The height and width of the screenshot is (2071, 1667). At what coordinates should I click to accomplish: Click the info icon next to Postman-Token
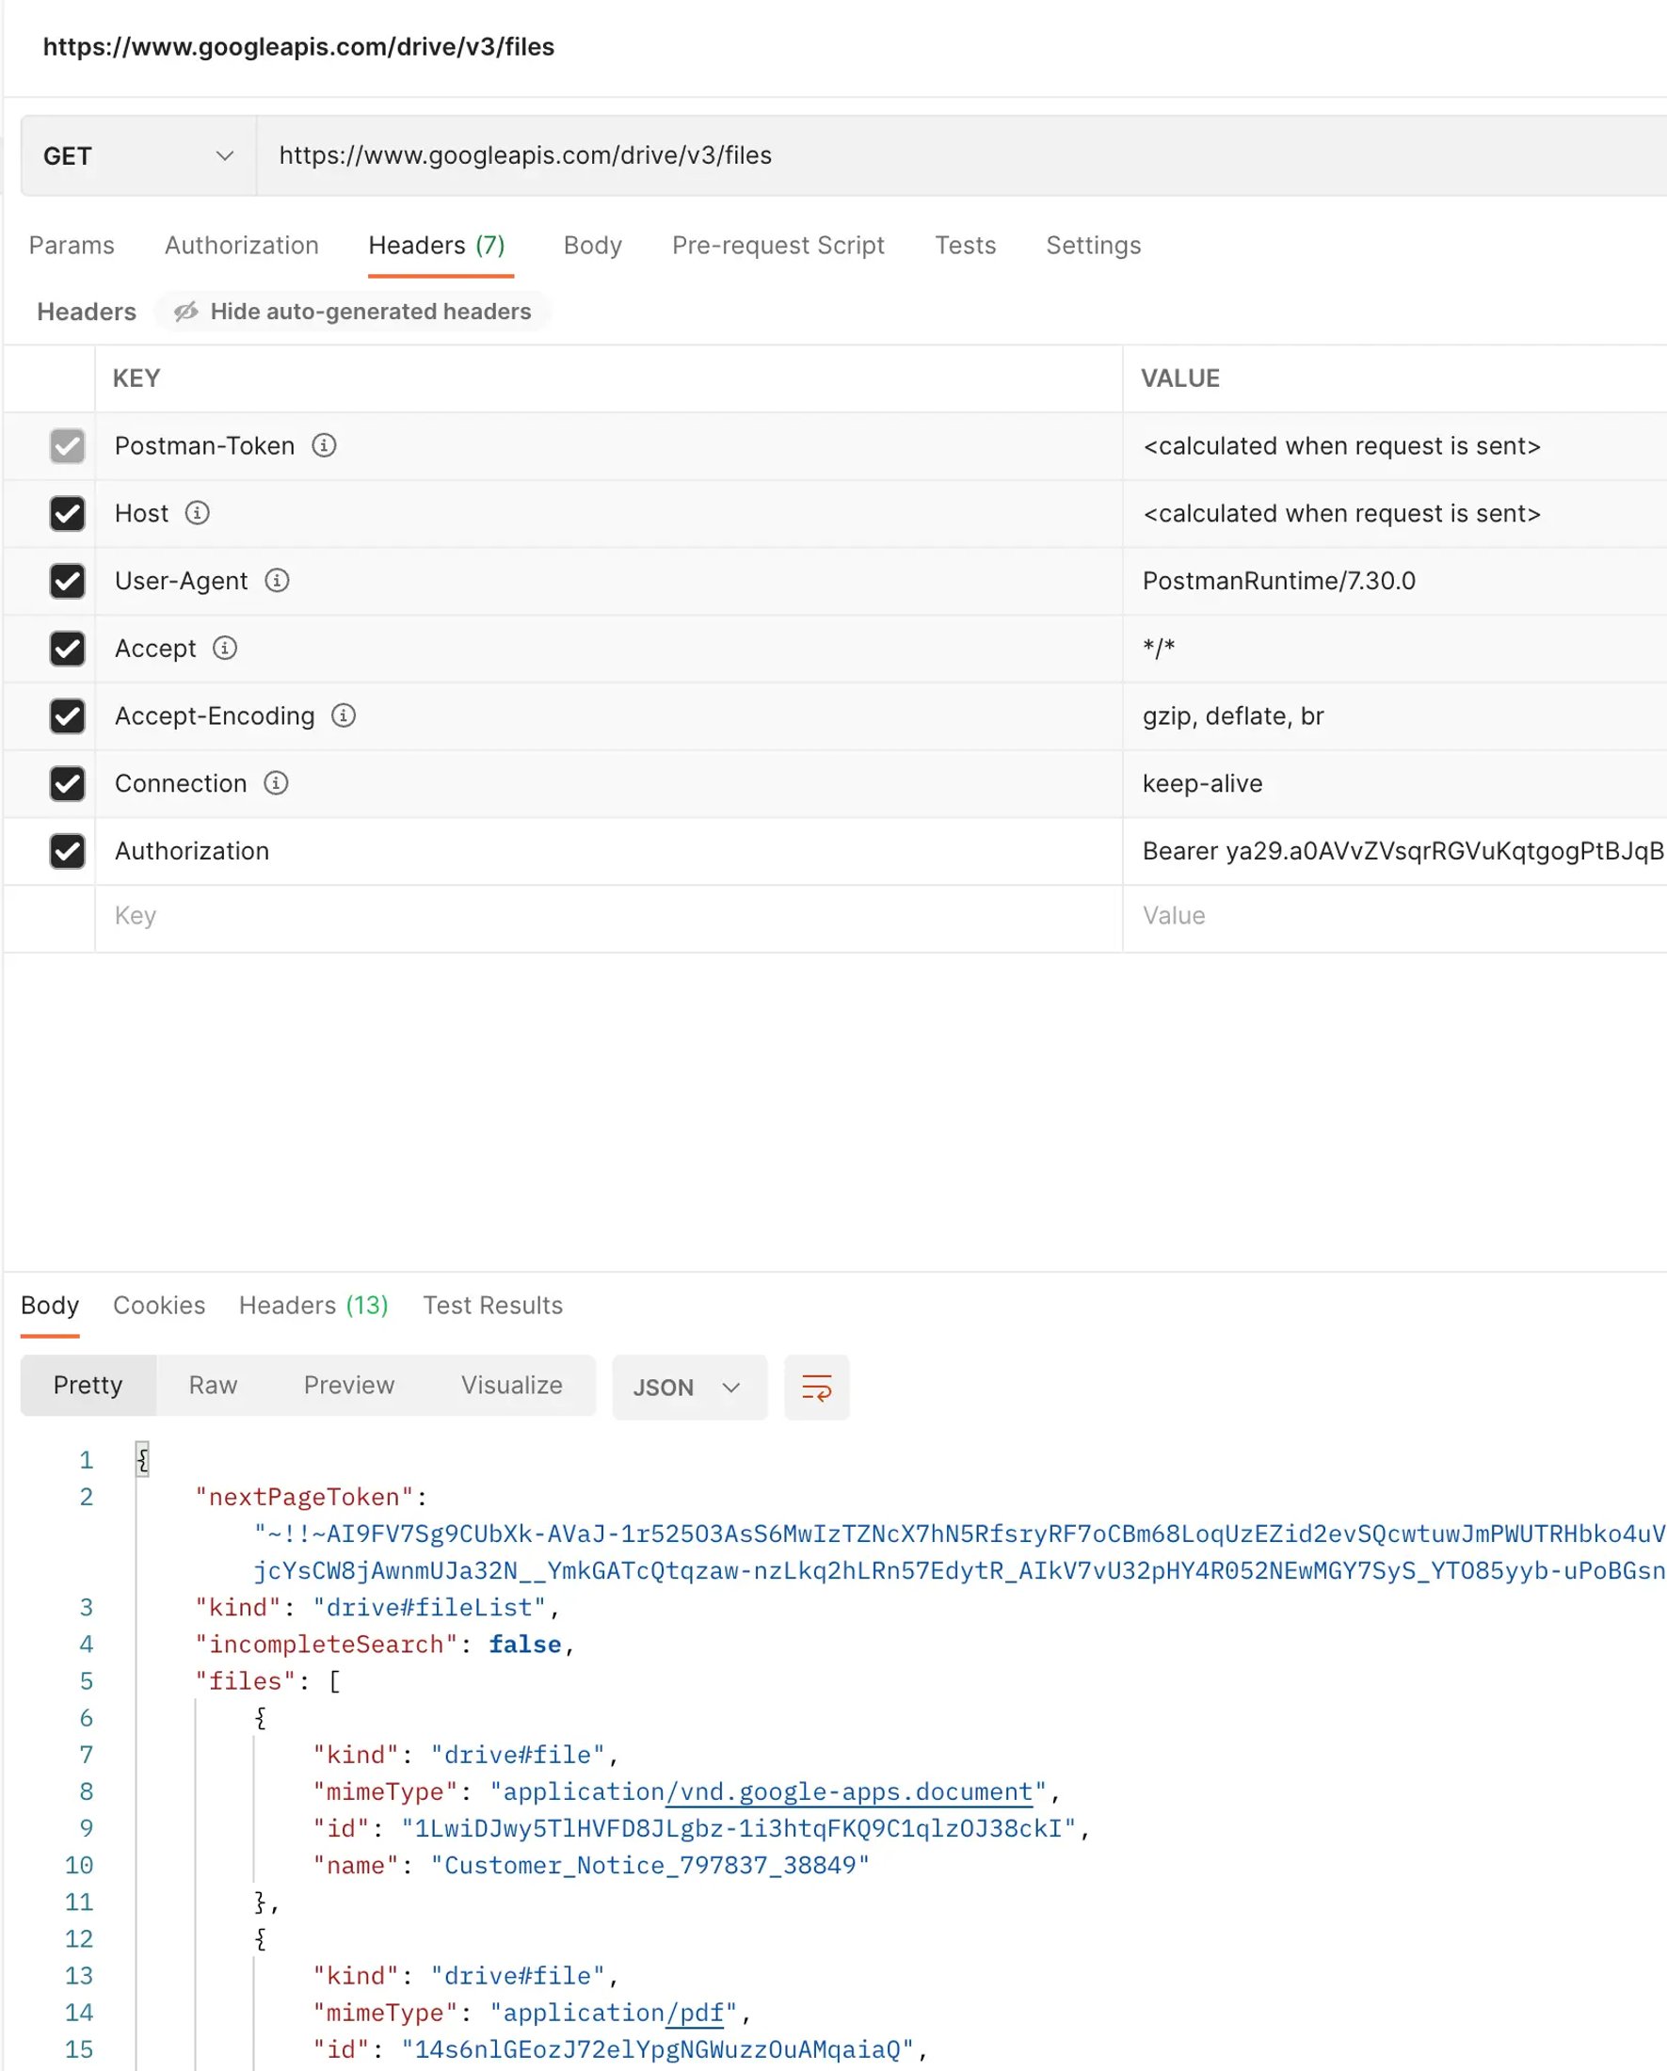324,445
